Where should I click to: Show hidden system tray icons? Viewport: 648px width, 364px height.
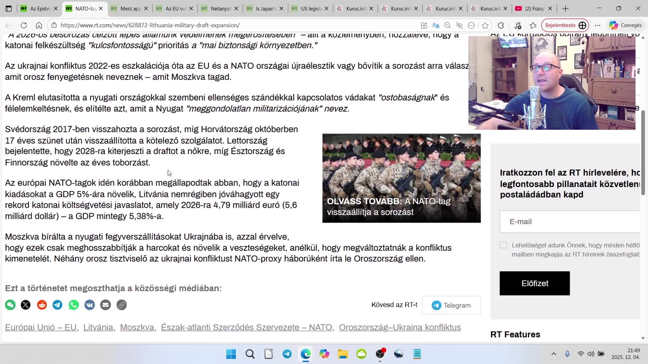553,354
